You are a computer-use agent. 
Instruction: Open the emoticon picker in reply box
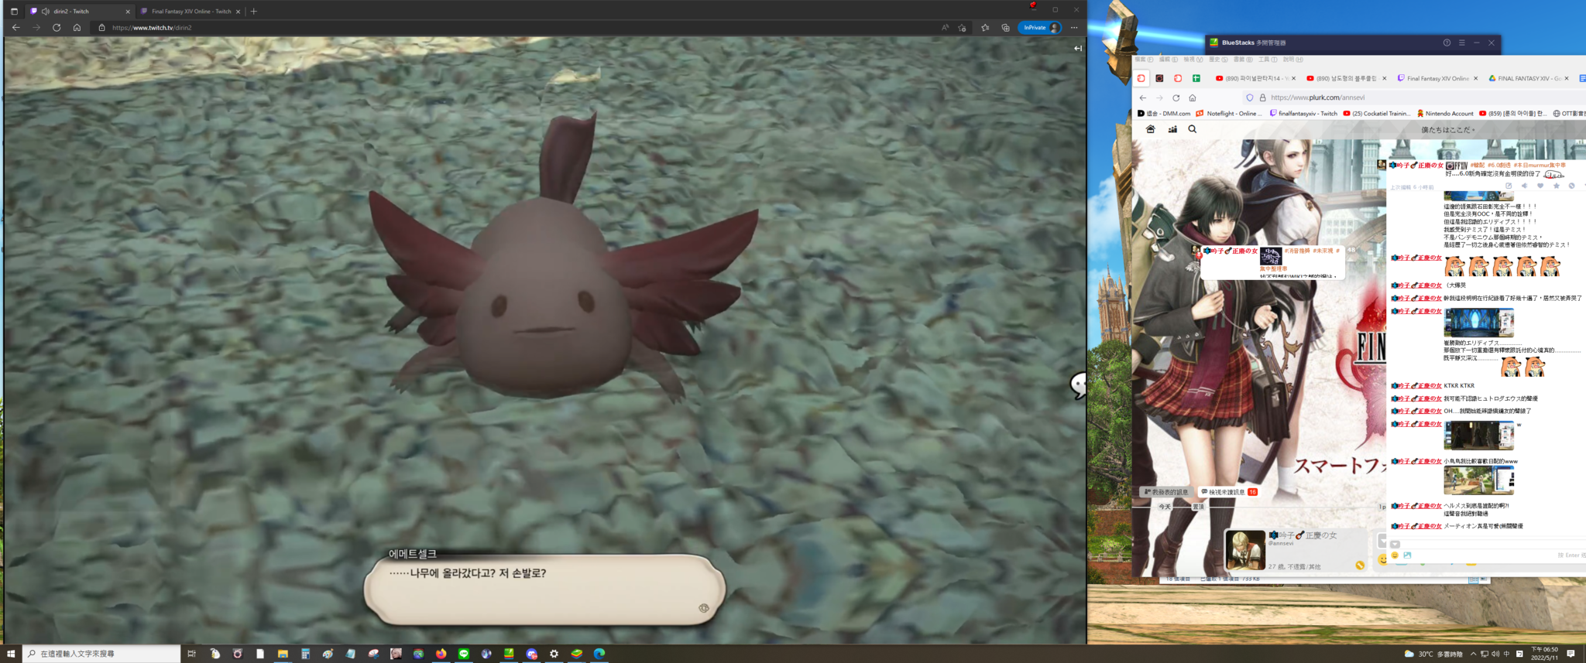tap(1395, 555)
